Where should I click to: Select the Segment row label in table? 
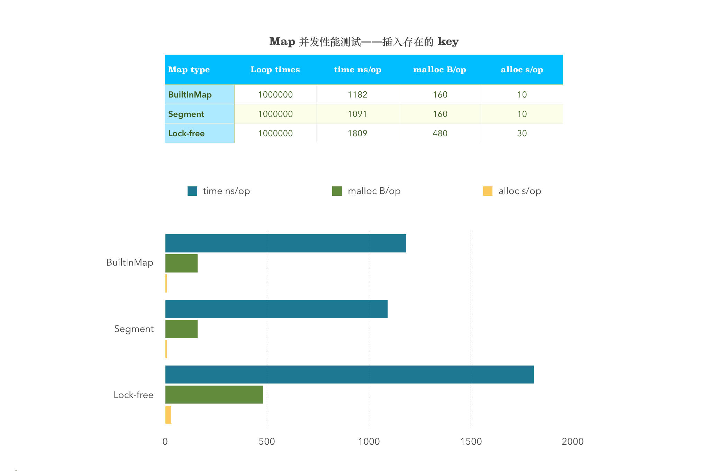(x=186, y=114)
